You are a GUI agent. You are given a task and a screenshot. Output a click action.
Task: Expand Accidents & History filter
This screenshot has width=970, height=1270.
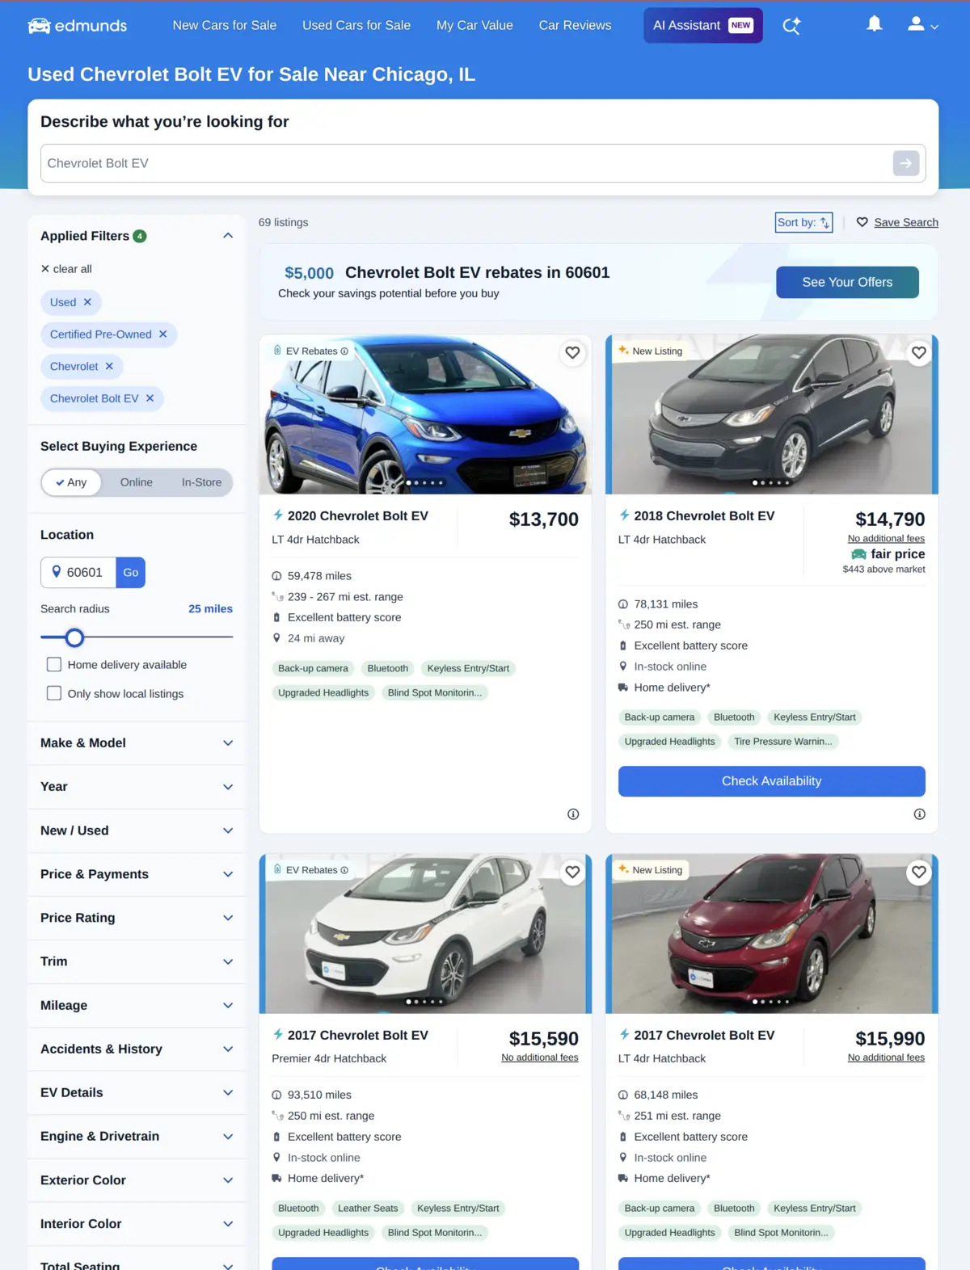[x=137, y=1049]
